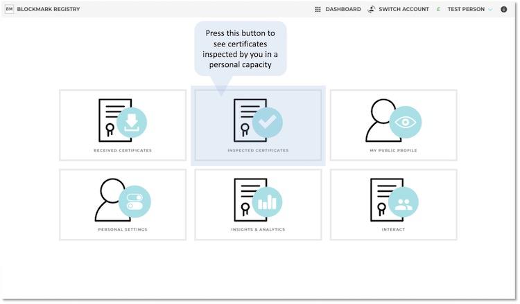
Task: Open Received Certificates download icon tile
Action: [131, 122]
